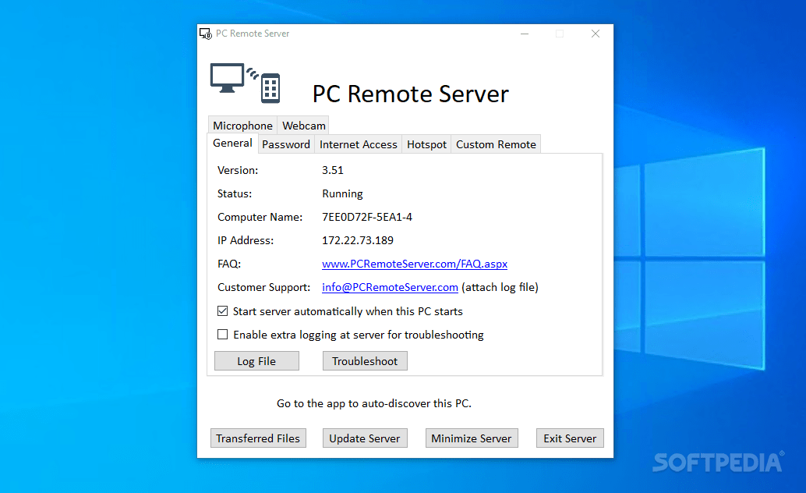806x493 pixels.
Task: Enable extra logging for troubleshooting checkbox
Action: coord(223,335)
